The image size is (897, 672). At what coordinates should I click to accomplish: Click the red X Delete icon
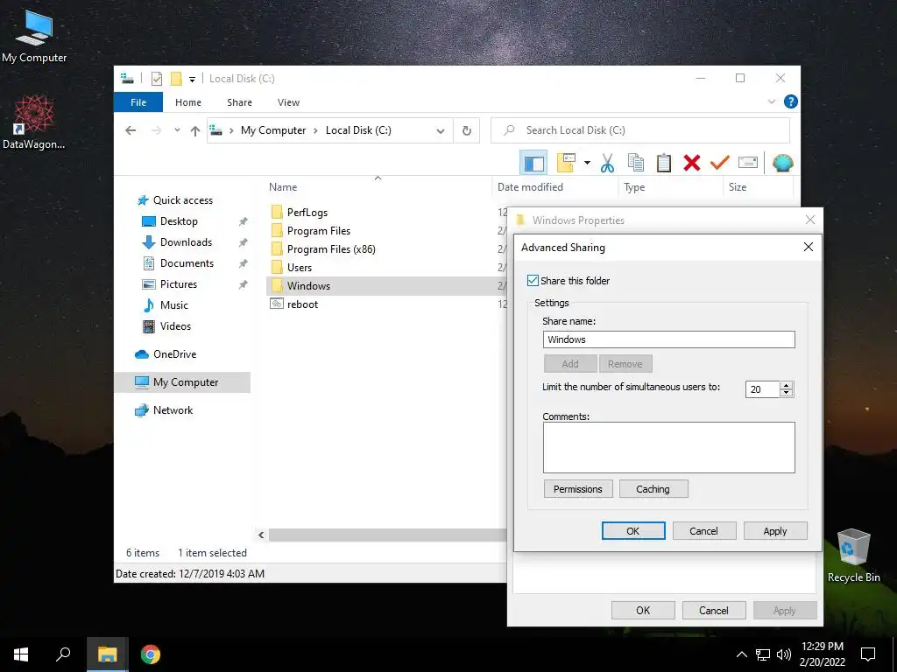click(692, 163)
